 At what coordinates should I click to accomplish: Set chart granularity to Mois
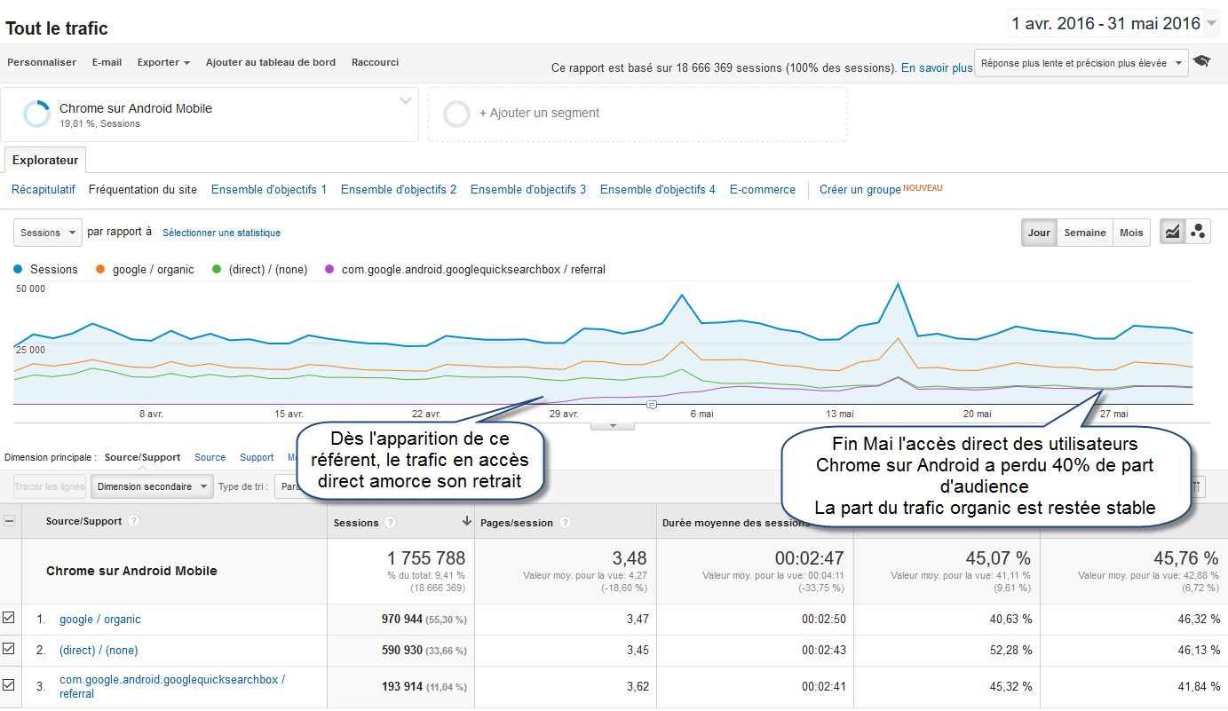[x=1131, y=233]
